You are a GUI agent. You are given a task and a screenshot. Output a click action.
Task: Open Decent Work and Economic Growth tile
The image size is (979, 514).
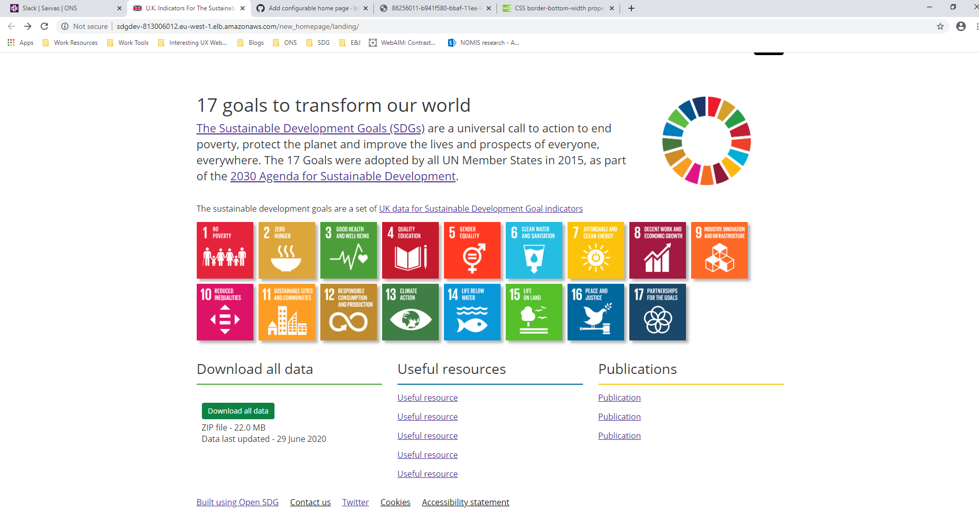click(x=658, y=250)
